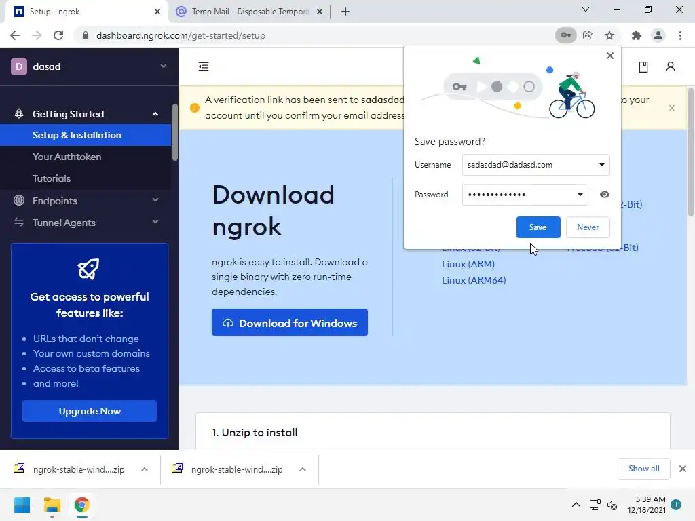Screen dimensions: 695x521
Task: Close the downloads bar
Action: point(683,469)
